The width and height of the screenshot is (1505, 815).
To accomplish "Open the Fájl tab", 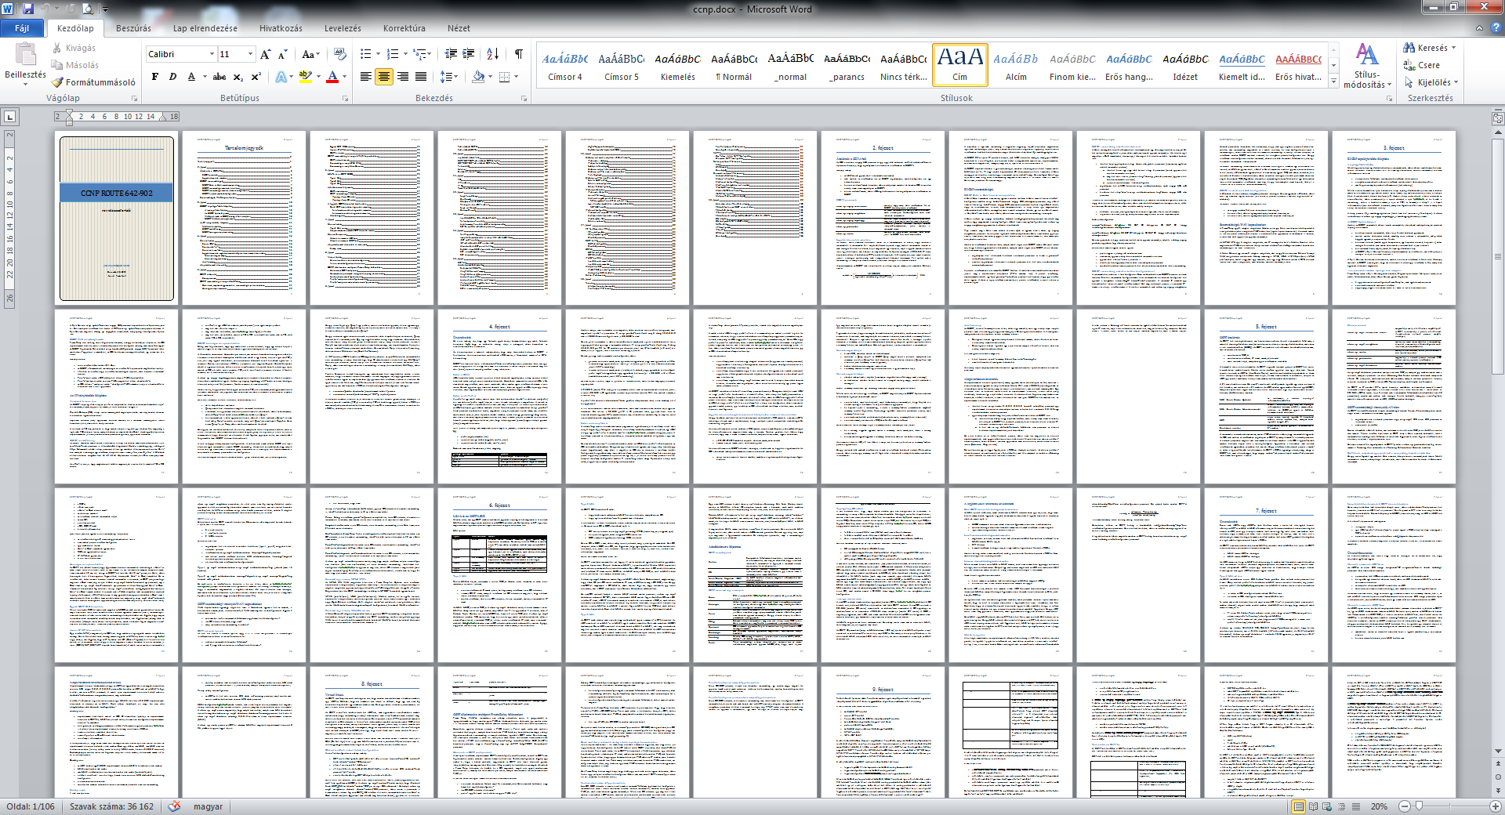I will click(x=22, y=28).
